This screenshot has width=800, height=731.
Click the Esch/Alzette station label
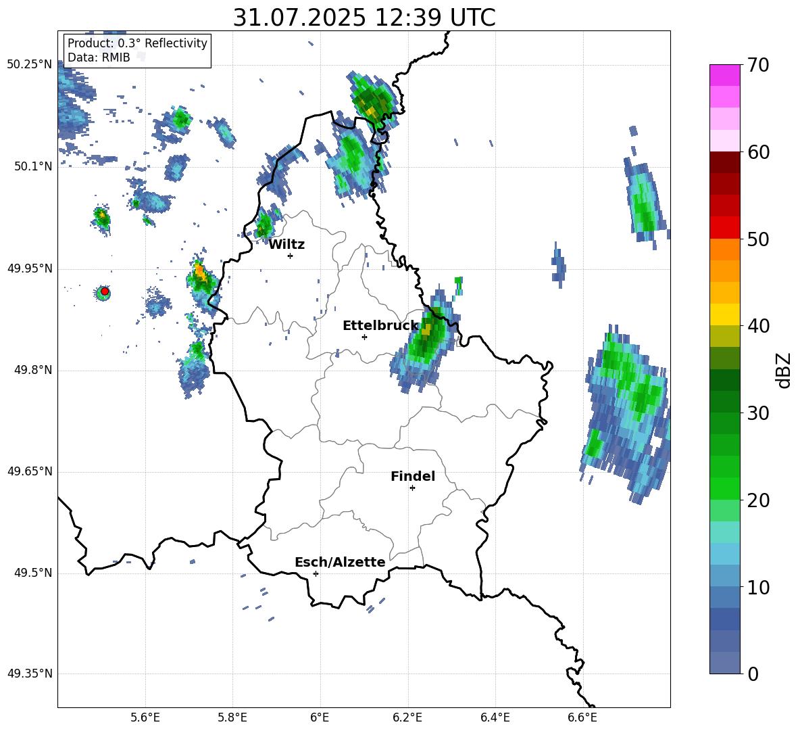[340, 562]
